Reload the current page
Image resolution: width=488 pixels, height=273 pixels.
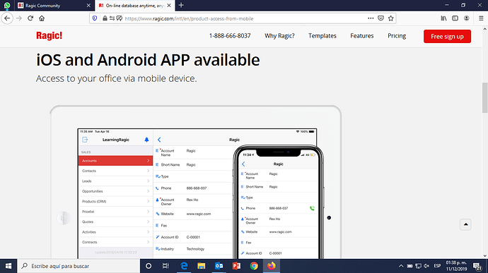pos(30,18)
